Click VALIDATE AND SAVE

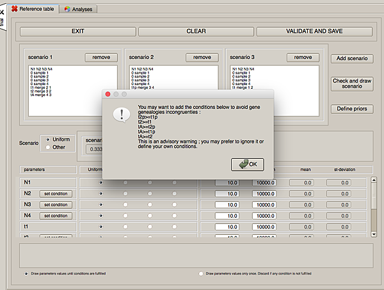click(314, 31)
